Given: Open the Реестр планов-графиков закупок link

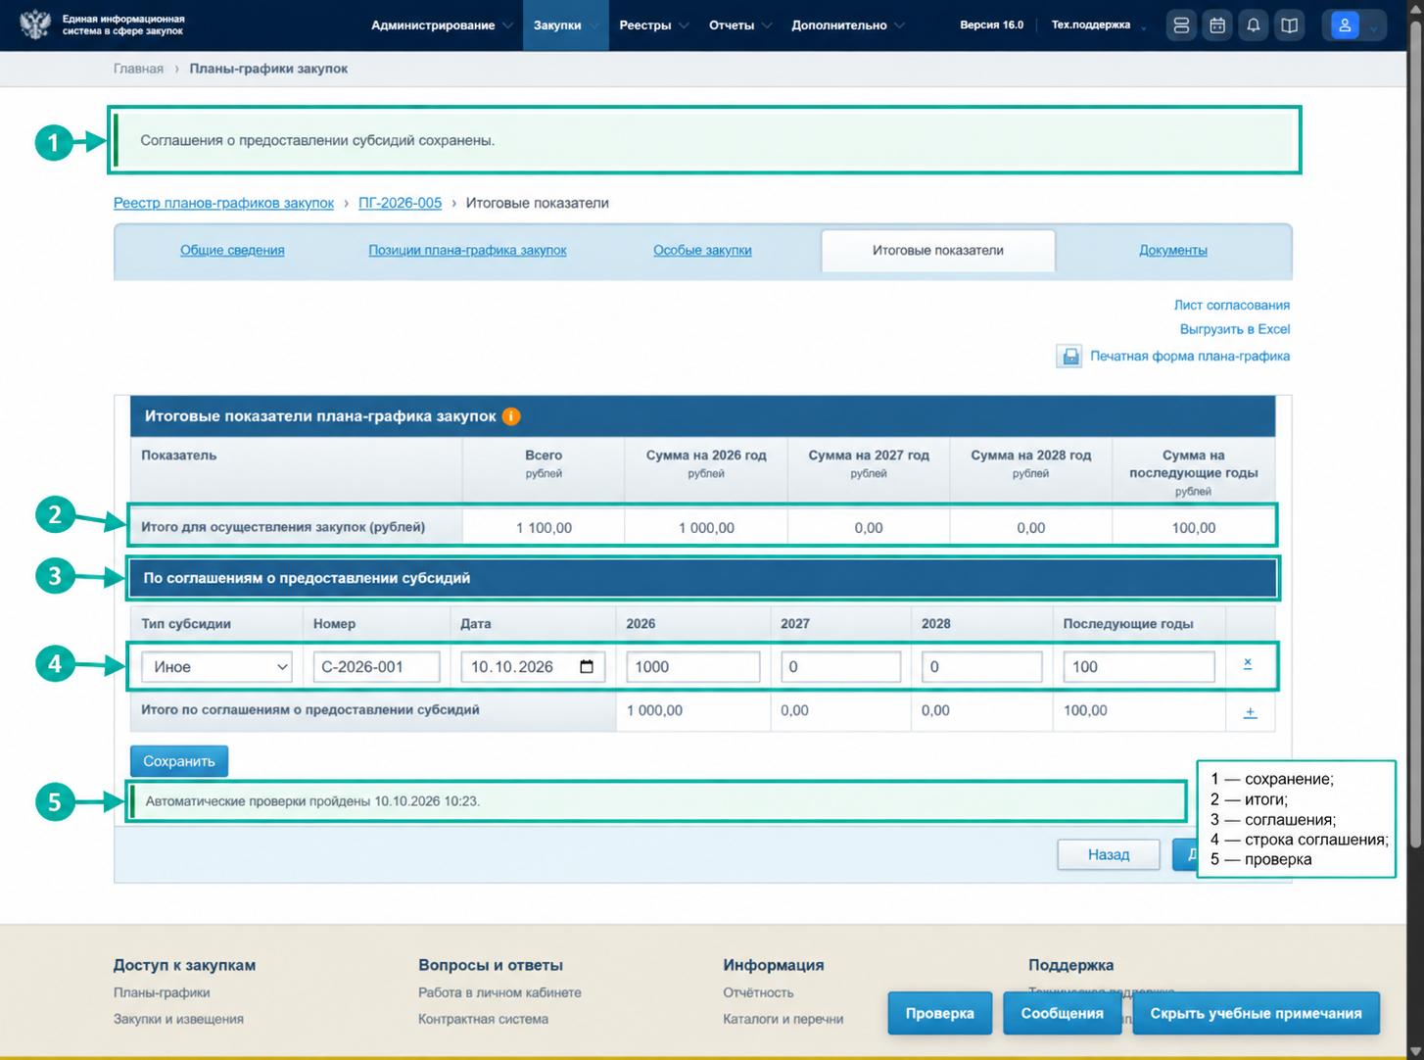Looking at the screenshot, I should (x=223, y=203).
